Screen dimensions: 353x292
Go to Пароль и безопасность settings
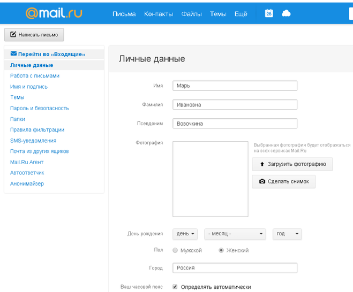40,108
